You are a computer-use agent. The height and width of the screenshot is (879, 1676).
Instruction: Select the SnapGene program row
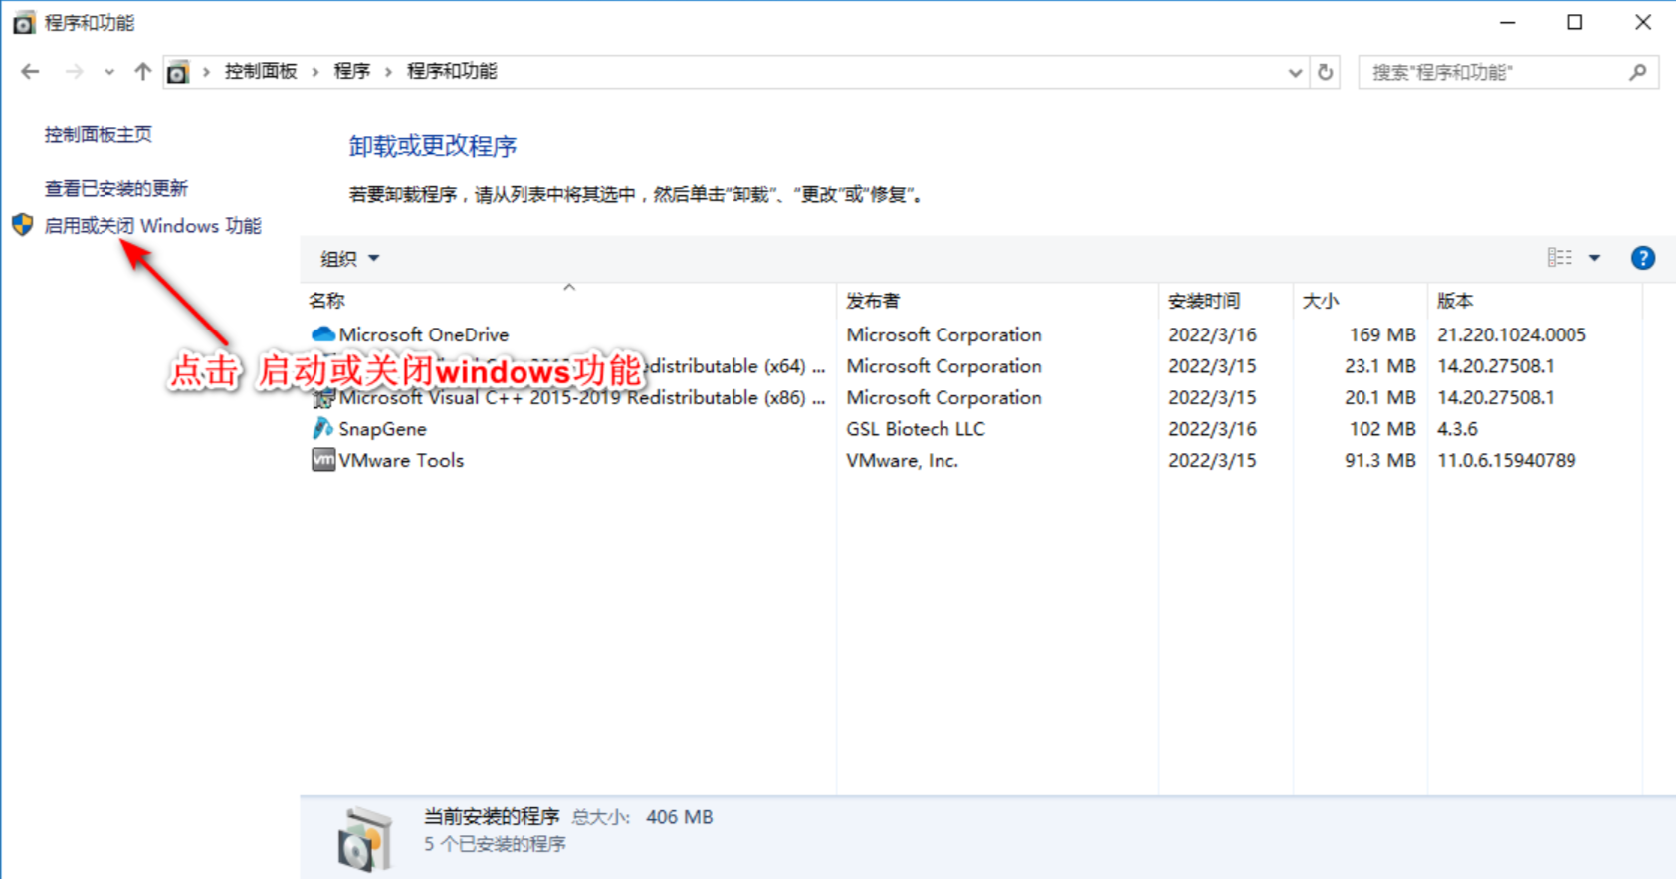tap(970, 429)
